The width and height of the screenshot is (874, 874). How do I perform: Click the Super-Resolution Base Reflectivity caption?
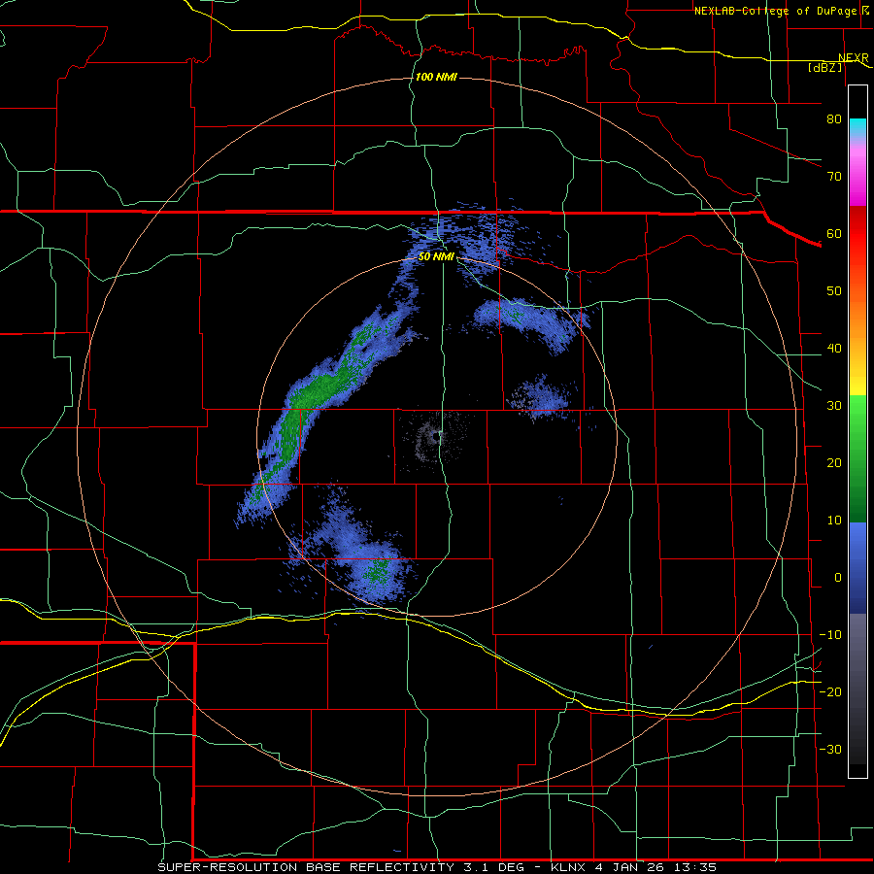[436, 867]
